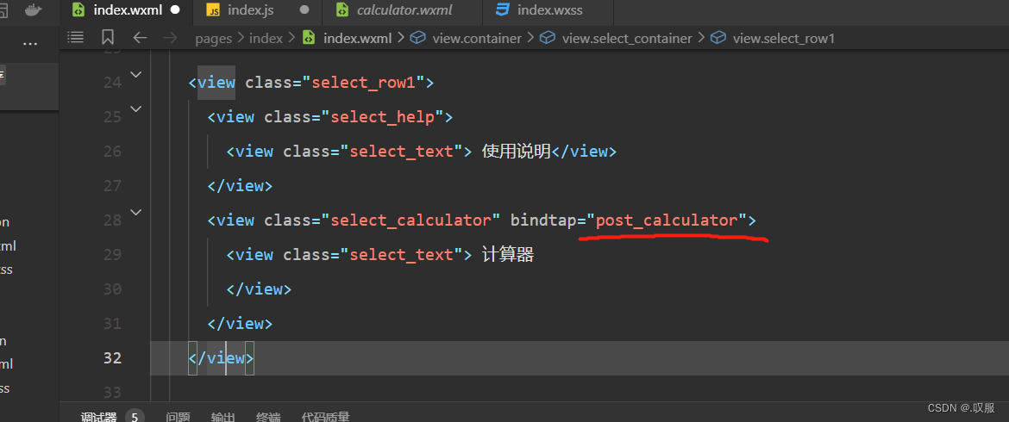Switch to the index.wxml tab
Image resolution: width=1009 pixels, height=422 pixels.
click(126, 10)
